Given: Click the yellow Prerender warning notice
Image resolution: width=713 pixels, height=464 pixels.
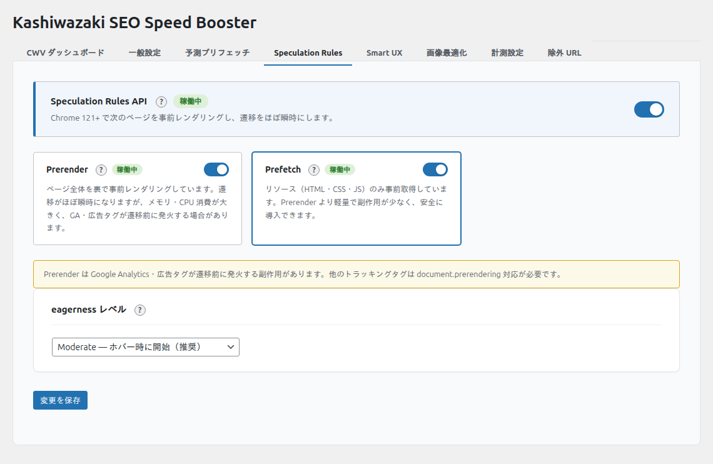Looking at the screenshot, I should 356,274.
